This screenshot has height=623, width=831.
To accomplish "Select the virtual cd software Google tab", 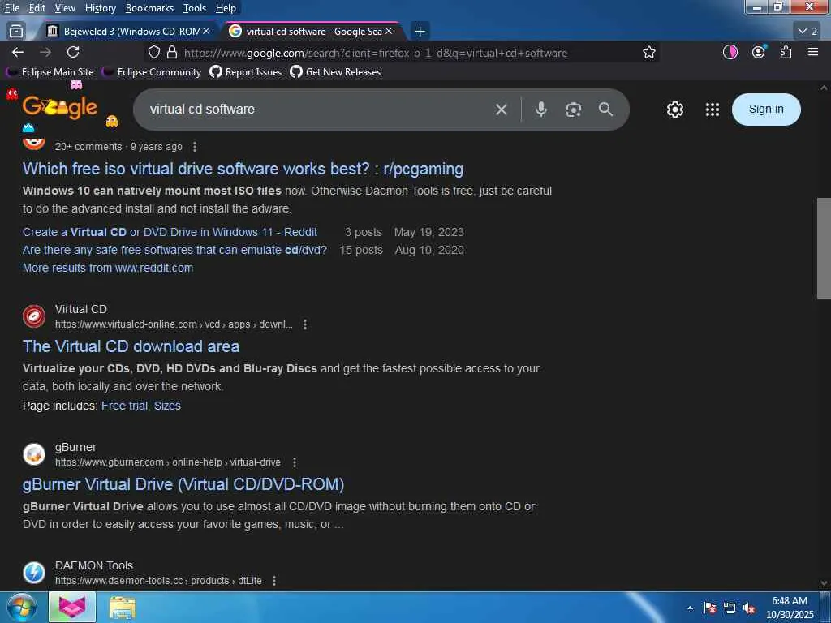I will pyautogui.click(x=312, y=32).
